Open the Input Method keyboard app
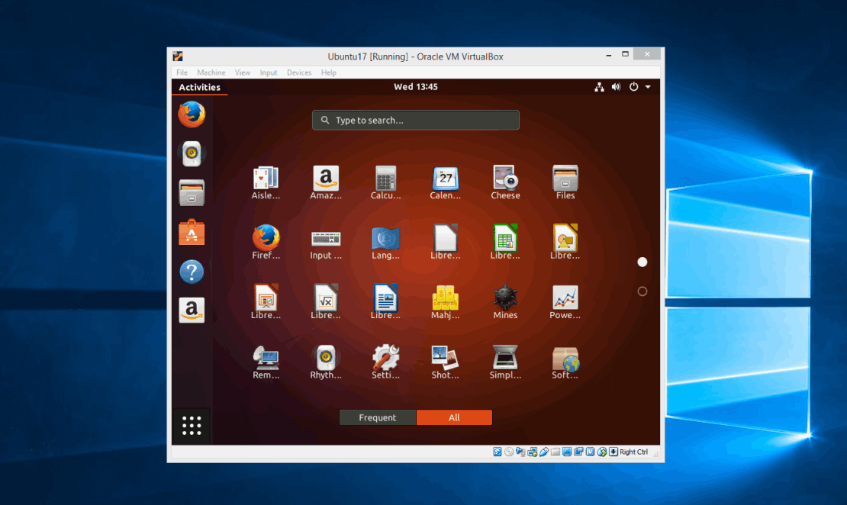This screenshot has width=847, height=505. click(326, 243)
